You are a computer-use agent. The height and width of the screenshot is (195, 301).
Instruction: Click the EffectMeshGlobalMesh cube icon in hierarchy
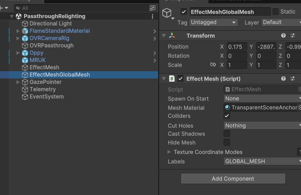pyautogui.click(x=25, y=75)
